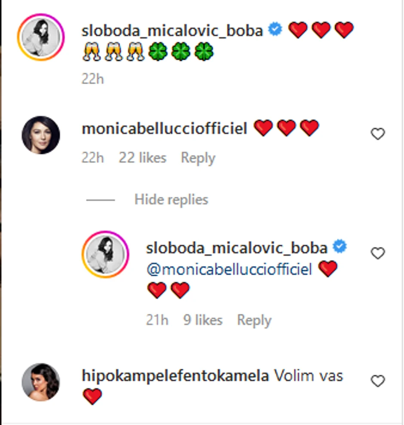Like the monicabellucciofficiel comment with the heart icon
Screen dimensions: 404x425
coord(377,134)
